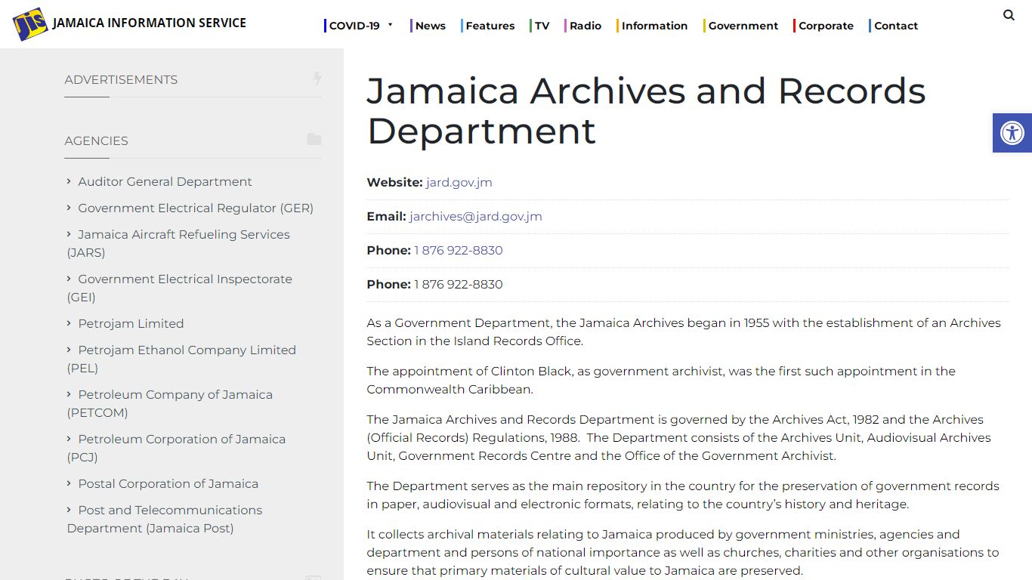Click the Agencies section heading
Image resolution: width=1032 pixels, height=580 pixels.
[x=96, y=141]
